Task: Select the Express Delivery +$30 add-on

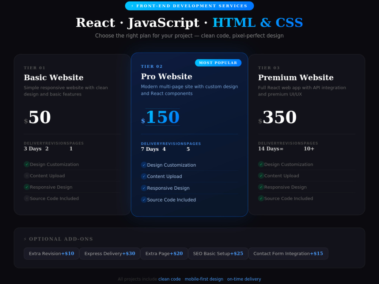Action: [110, 254]
